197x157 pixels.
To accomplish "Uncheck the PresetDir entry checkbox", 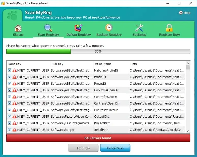I will coord(10,83).
